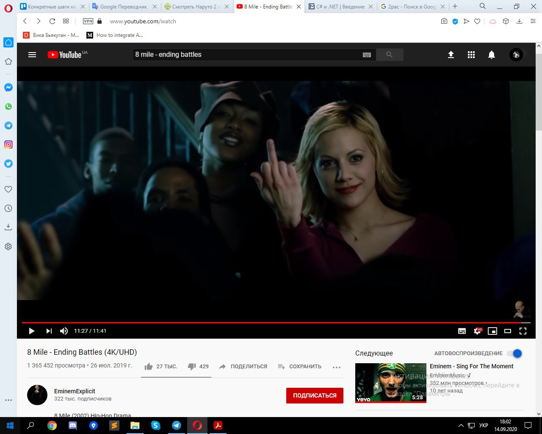Mute the video volume
Screen dimensions: 542x434
click(x=64, y=331)
